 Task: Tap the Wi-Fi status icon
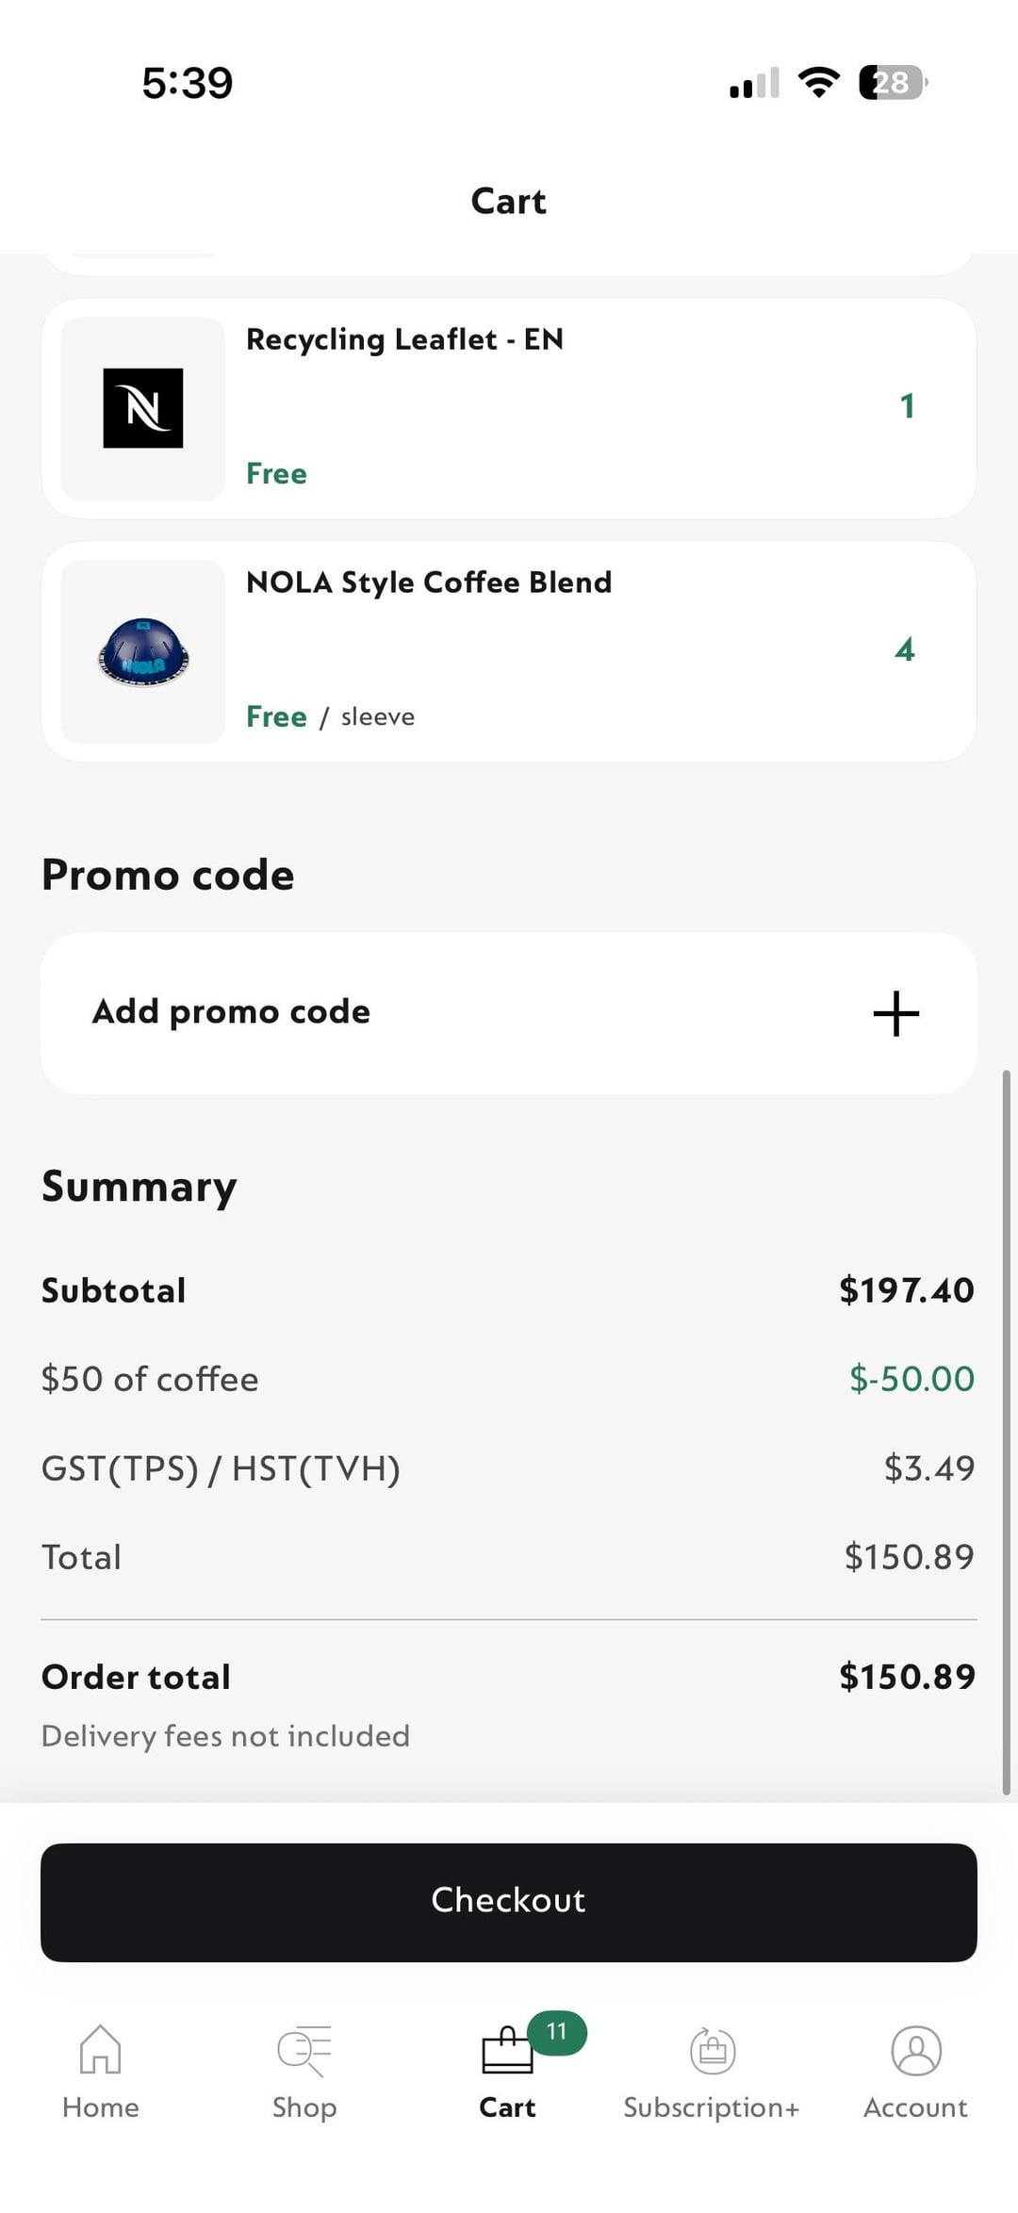pos(818,83)
